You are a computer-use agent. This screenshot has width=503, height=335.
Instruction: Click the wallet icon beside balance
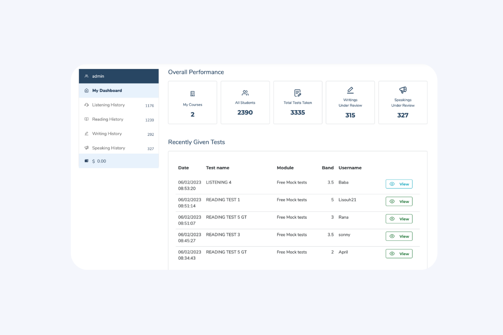86,161
